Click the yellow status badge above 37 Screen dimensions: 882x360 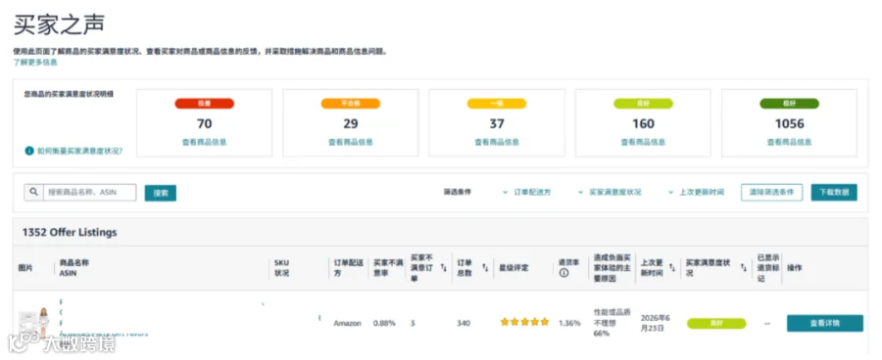click(497, 104)
